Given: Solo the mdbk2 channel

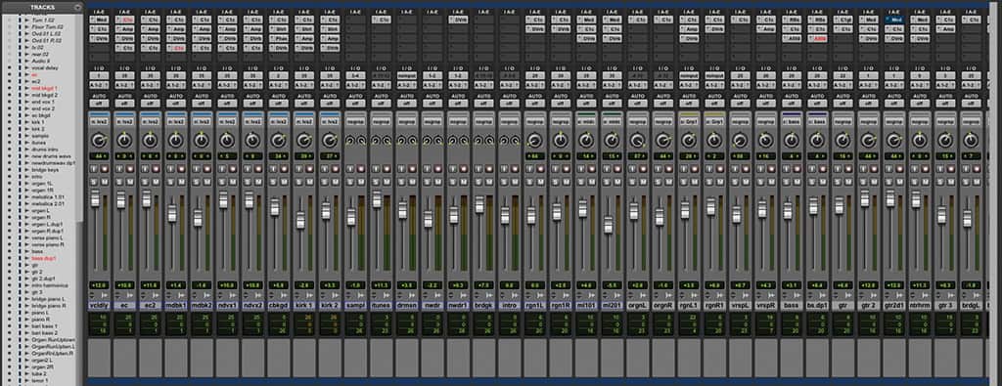Looking at the screenshot, I should point(196,182).
